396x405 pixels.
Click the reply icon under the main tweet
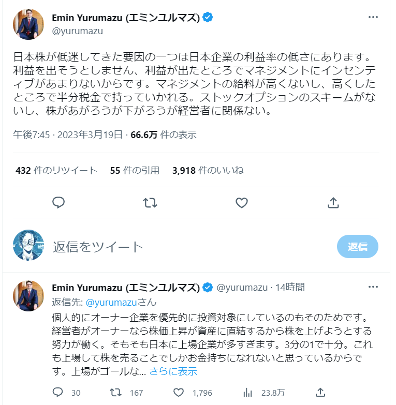click(x=59, y=202)
